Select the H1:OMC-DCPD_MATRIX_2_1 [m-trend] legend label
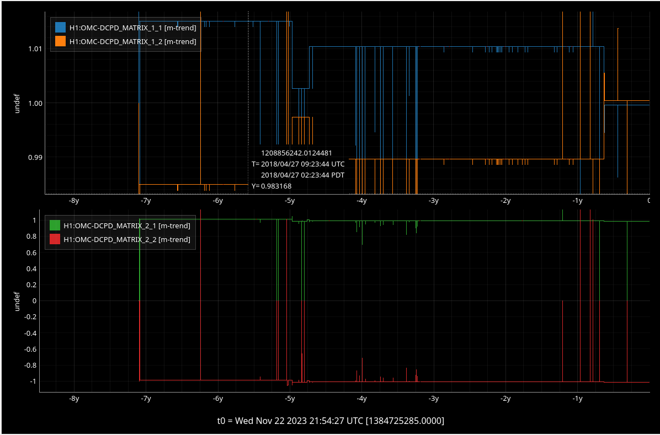The height and width of the screenshot is (435, 660). [x=127, y=226]
